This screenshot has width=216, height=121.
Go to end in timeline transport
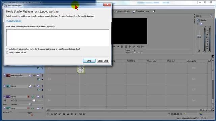[76, 114]
